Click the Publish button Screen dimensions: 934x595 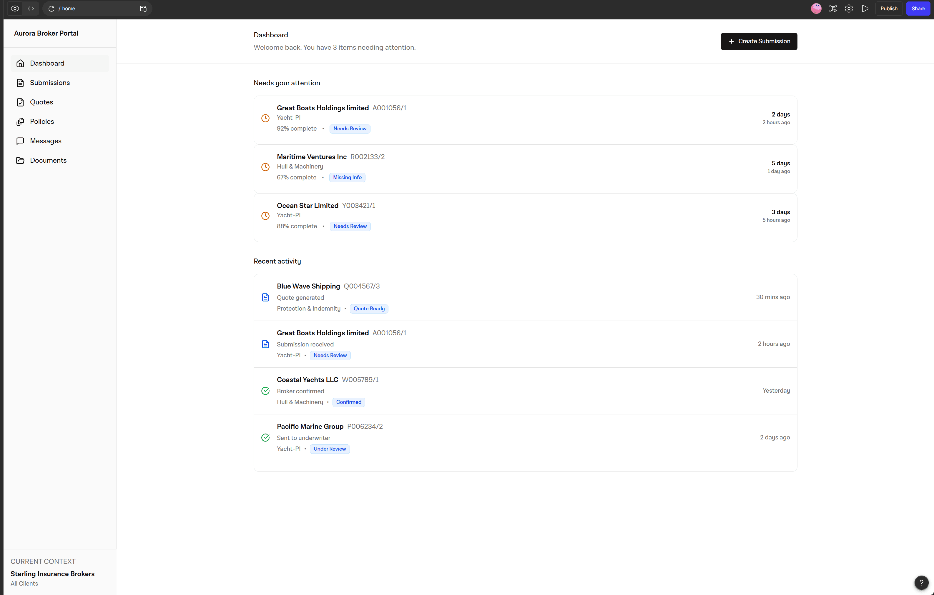click(889, 9)
